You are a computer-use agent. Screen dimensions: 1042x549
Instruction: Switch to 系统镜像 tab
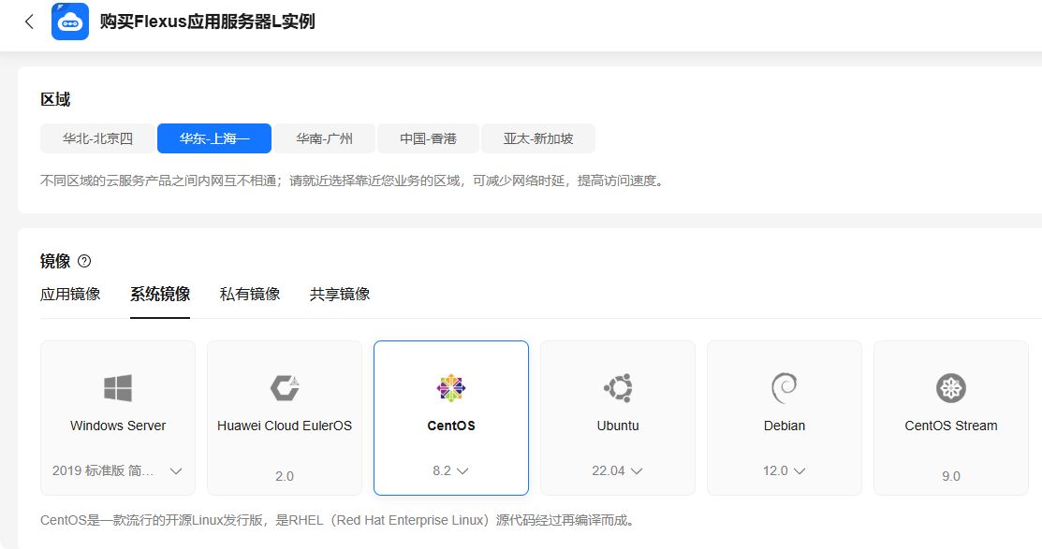(x=160, y=294)
